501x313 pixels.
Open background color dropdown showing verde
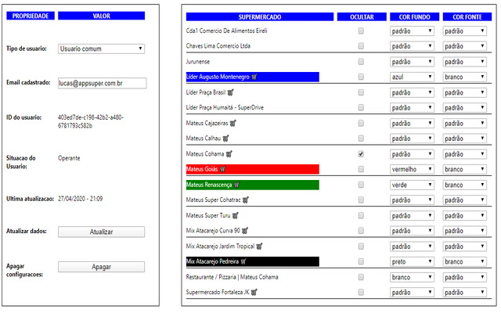coord(412,185)
